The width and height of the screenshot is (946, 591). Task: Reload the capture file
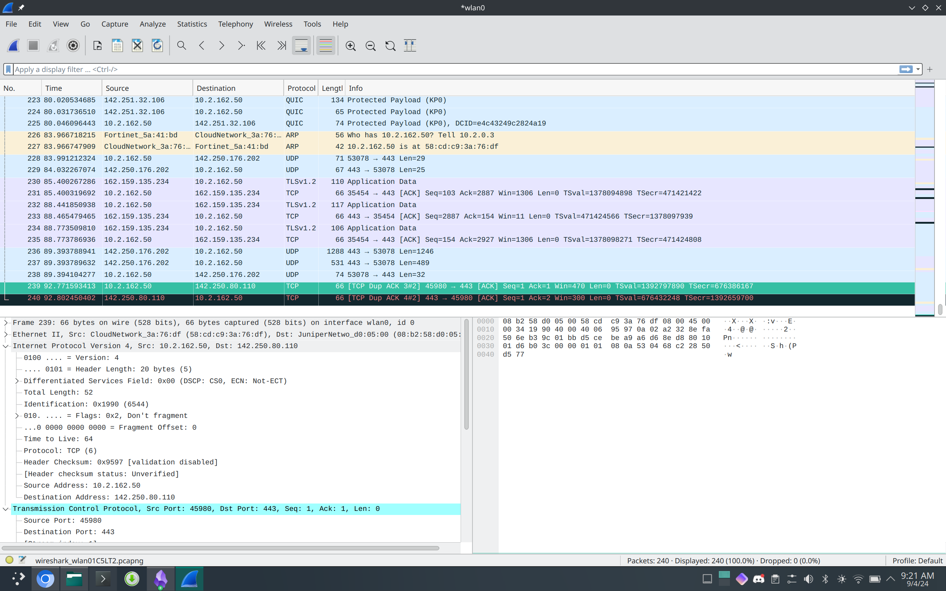click(157, 46)
